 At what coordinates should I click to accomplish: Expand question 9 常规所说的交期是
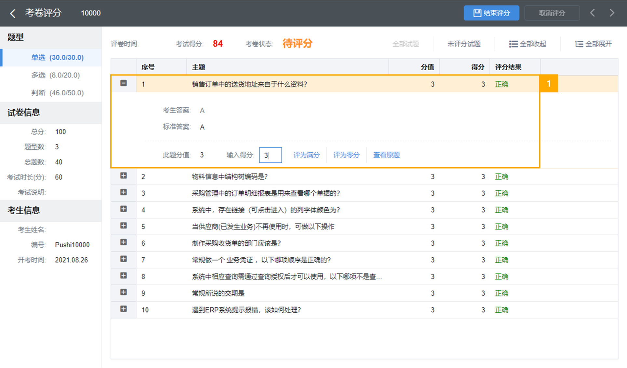[124, 292]
